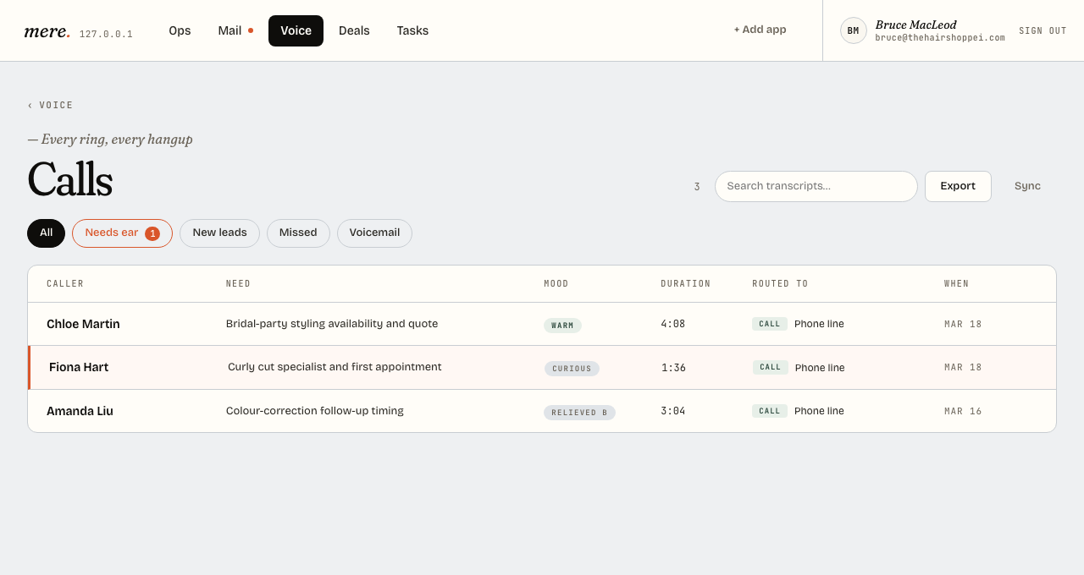Viewport: 1084px width, 575px height.
Task: Focus the Search transcripts field
Action: 816,186
